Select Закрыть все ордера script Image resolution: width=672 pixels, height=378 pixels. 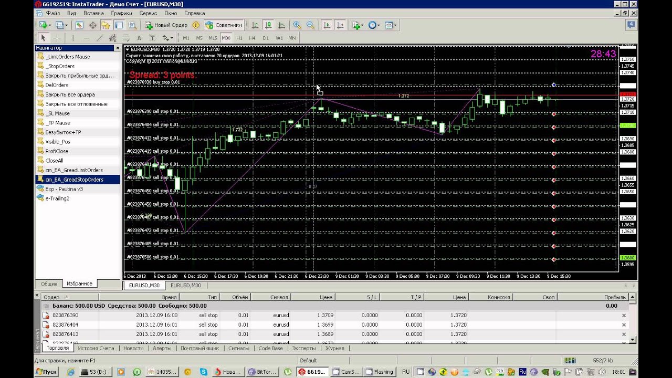tap(70, 94)
